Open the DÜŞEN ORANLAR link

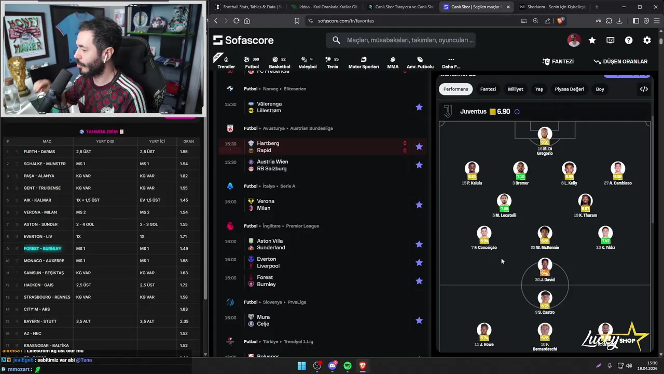(620, 61)
